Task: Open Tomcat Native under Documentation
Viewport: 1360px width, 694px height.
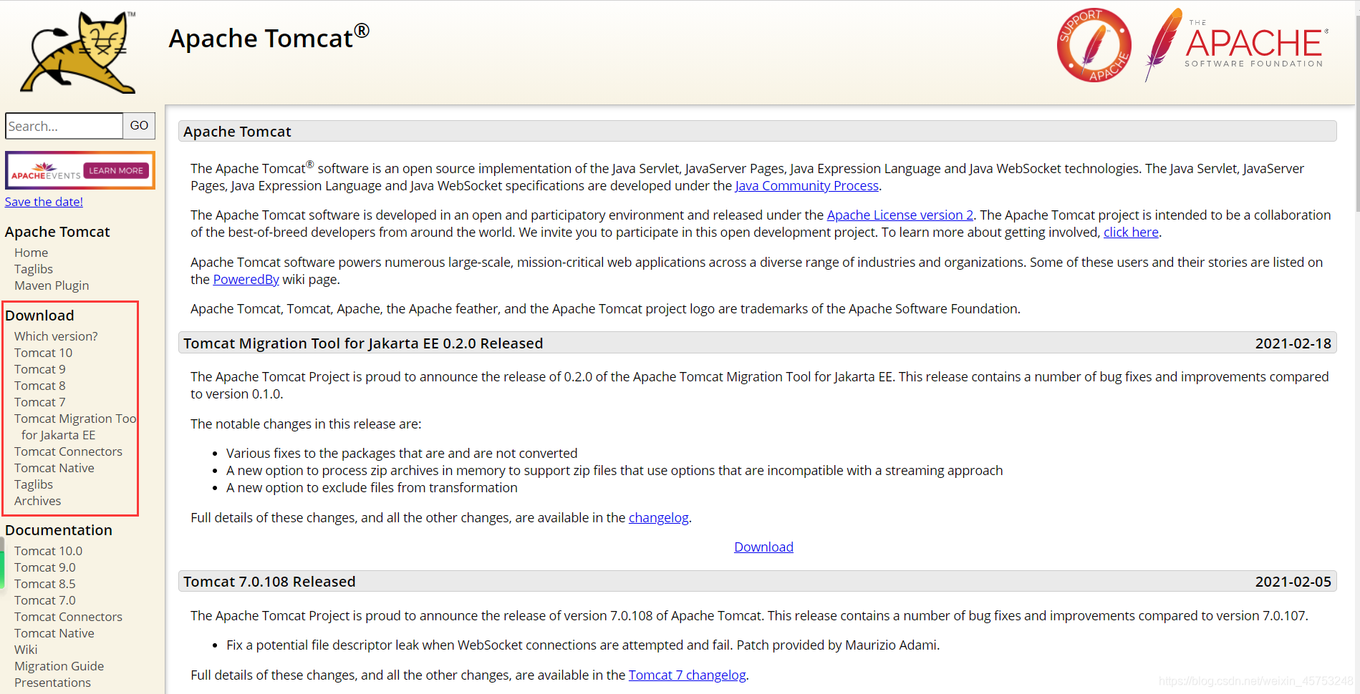Action: (x=54, y=633)
